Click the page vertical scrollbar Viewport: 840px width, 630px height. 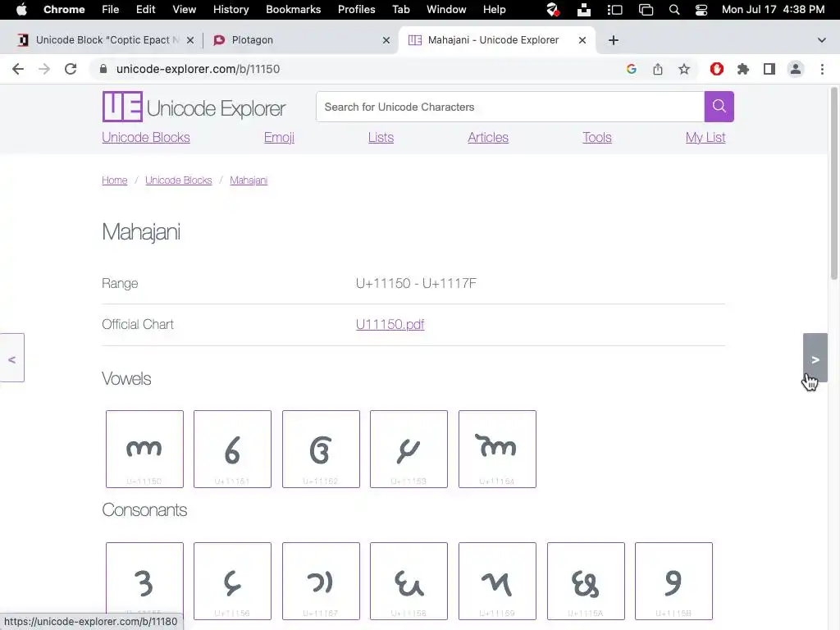pyautogui.click(x=833, y=185)
